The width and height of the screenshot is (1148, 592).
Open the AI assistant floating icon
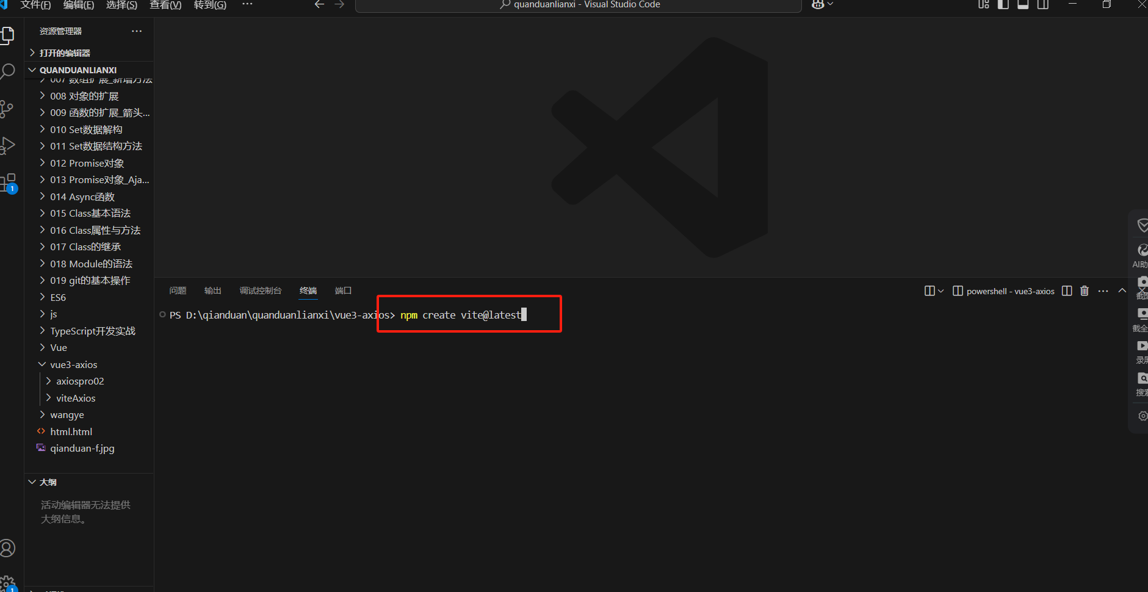click(x=1142, y=250)
